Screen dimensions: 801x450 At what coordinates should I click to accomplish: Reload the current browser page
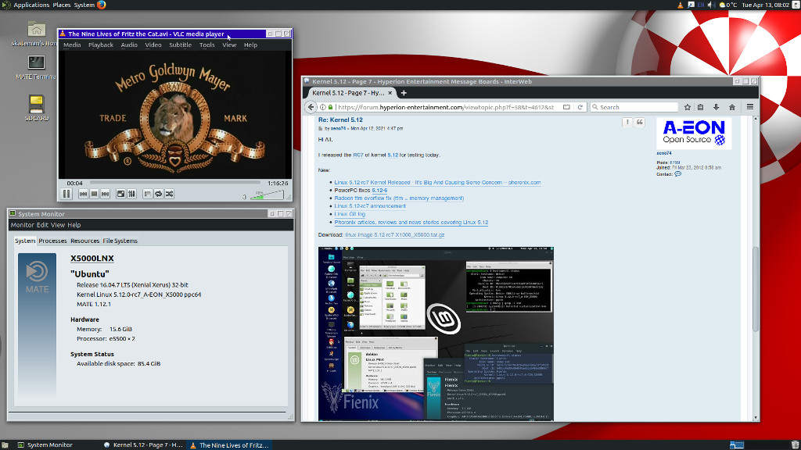(580, 107)
